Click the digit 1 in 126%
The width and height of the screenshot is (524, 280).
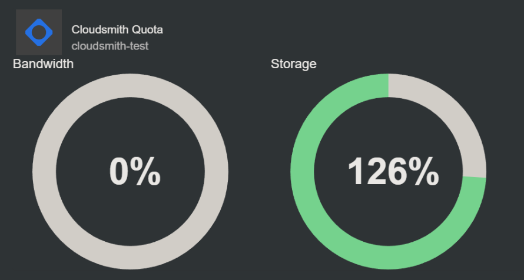pyautogui.click(x=356, y=172)
